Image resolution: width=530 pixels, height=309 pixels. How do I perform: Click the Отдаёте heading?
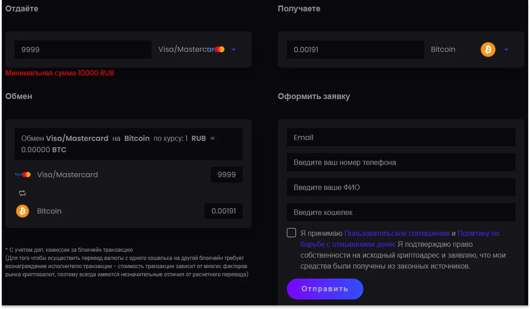click(22, 9)
